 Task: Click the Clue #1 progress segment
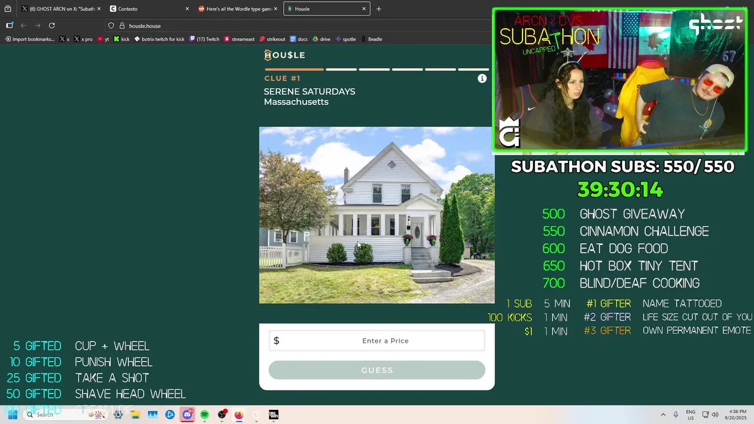[294, 69]
